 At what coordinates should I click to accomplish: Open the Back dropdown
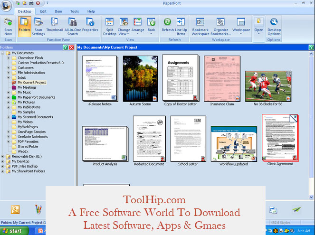(151, 26)
